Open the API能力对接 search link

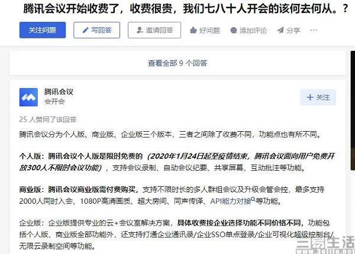[231, 201]
